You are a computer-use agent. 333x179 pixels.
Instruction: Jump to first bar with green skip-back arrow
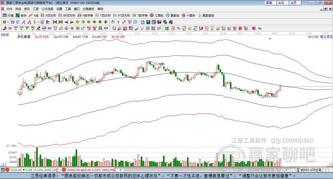coord(55,22)
